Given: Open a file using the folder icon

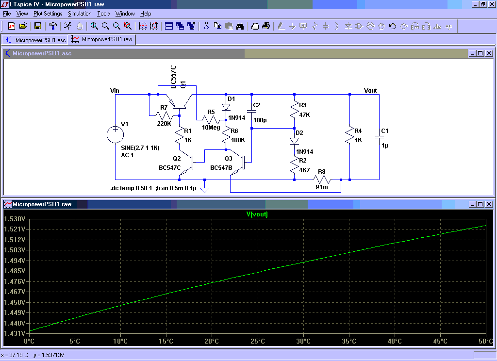Looking at the screenshot, I should coord(23,26).
